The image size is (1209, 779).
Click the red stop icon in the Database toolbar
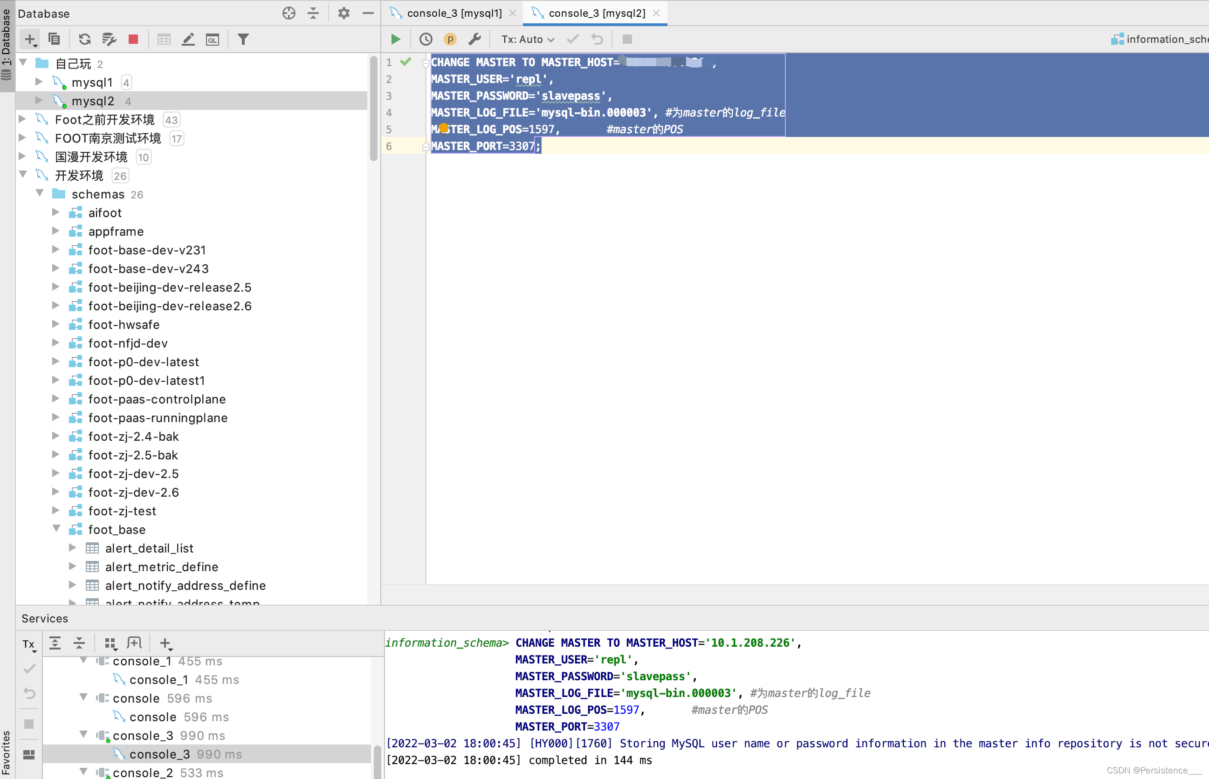pos(133,39)
